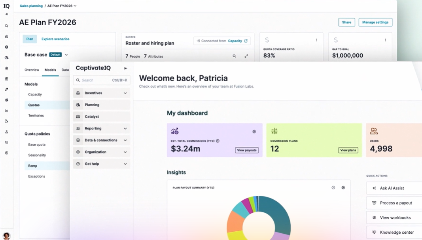Click the expand icon in roster panel
Image resolution: width=422 pixels, height=240 pixels.
point(246,56)
